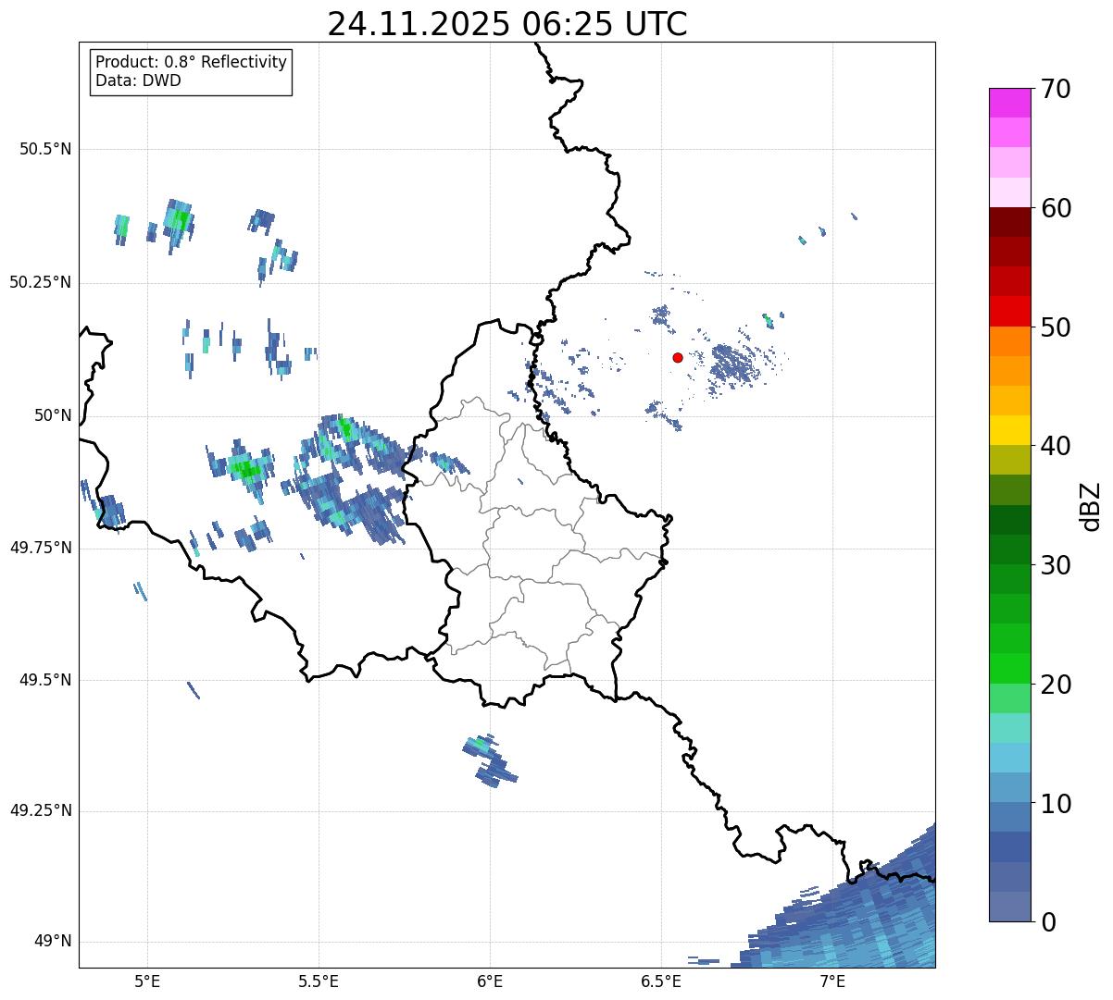Click the title '24.11.2025 06:25 UTC'

(507, 23)
